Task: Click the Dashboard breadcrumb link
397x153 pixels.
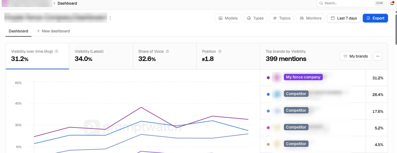Action: coord(67,3)
